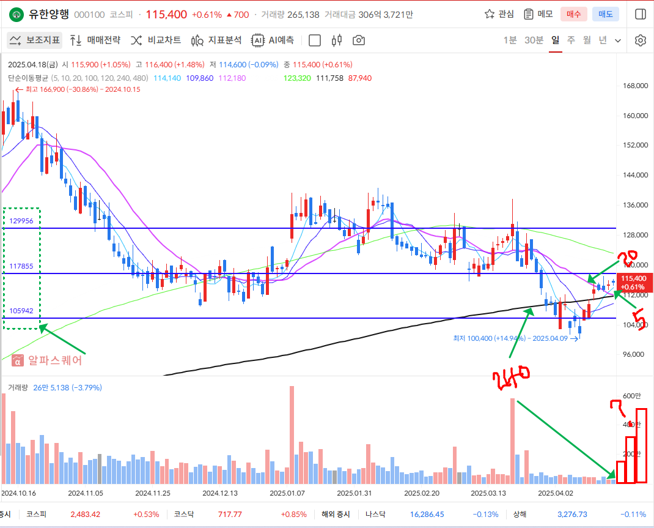Switch to the 1분 timeframe

click(510, 40)
